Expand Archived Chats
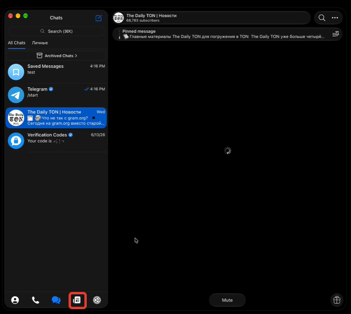Viewport: 351px width, 314px height. coord(56,56)
